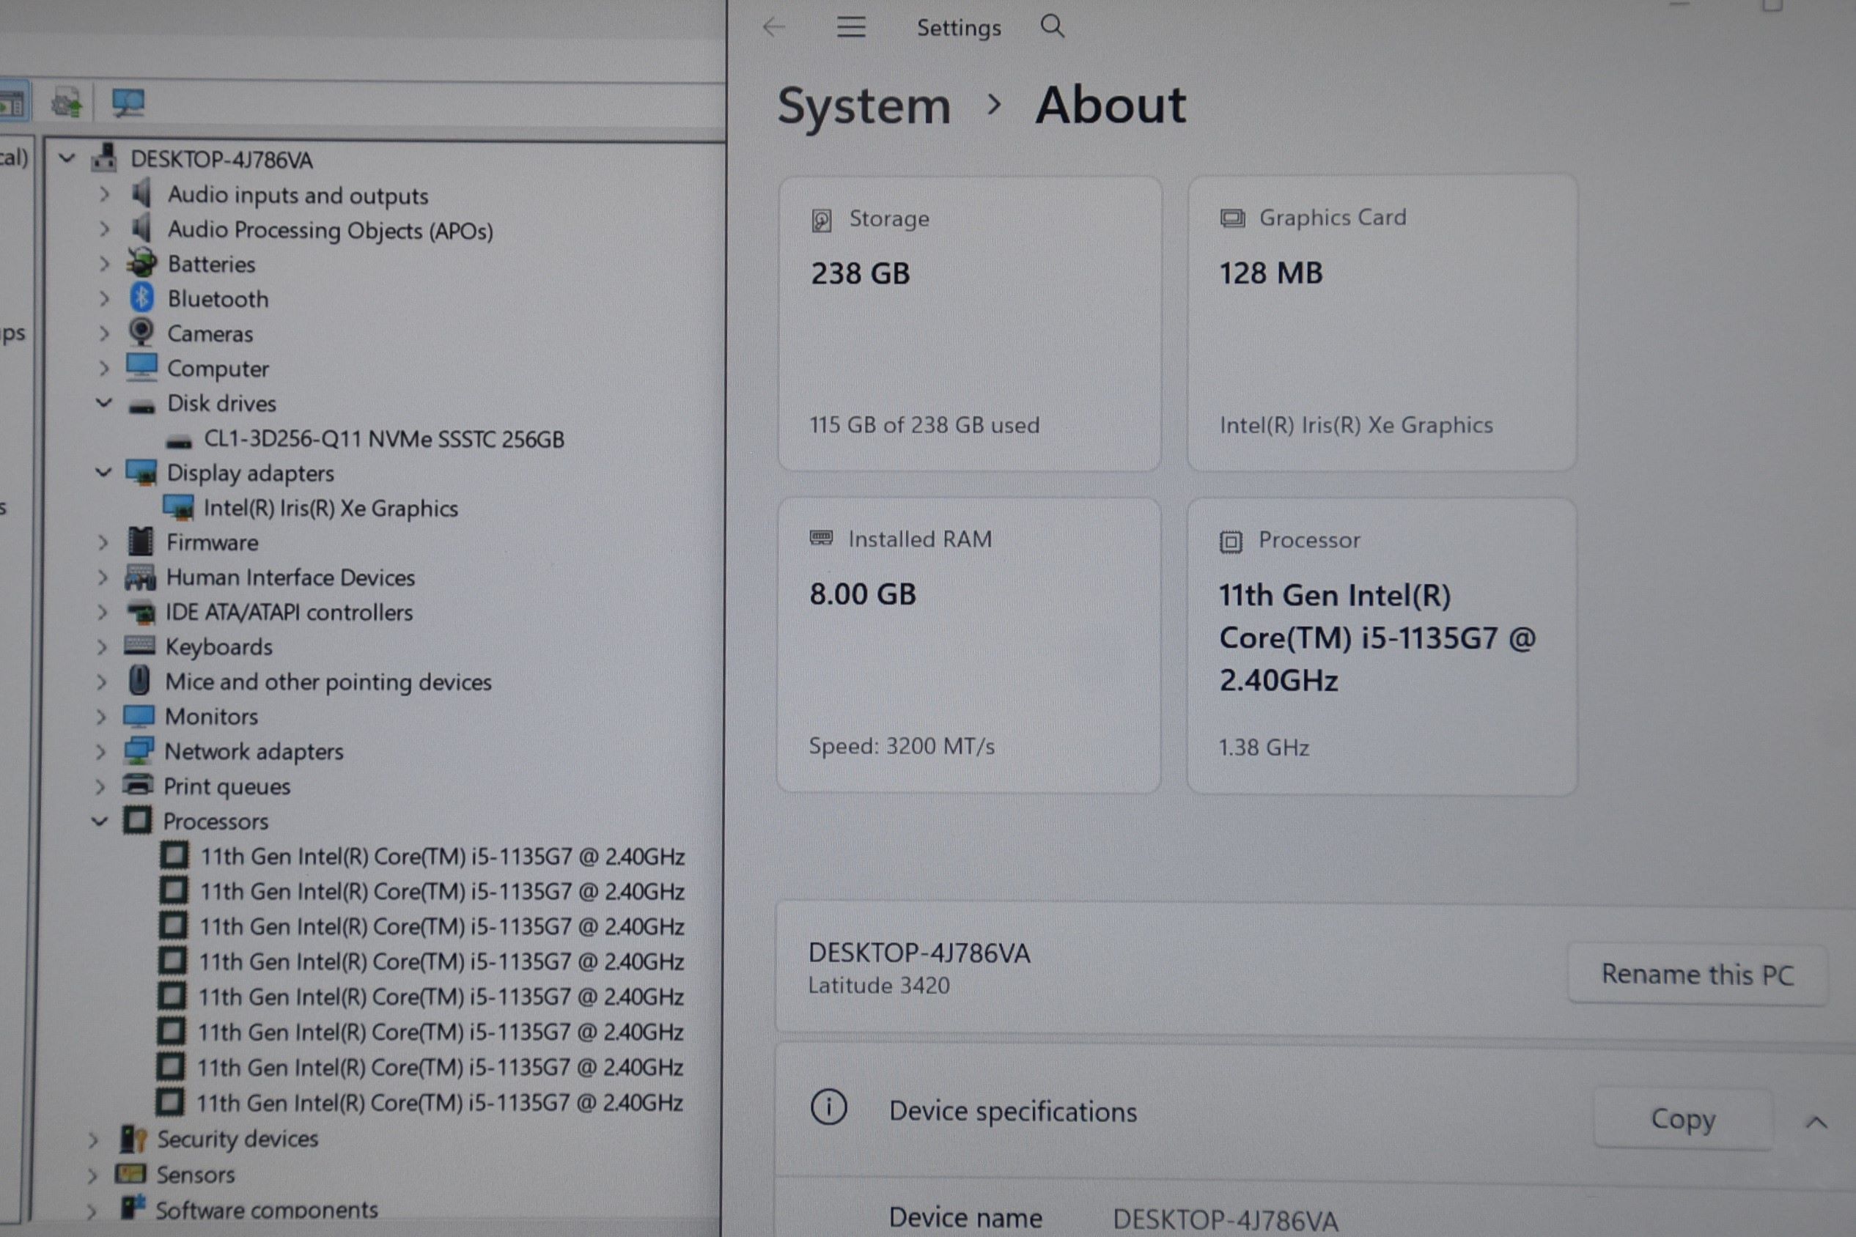
Task: Collapse the Disk drives node
Action: tap(103, 402)
